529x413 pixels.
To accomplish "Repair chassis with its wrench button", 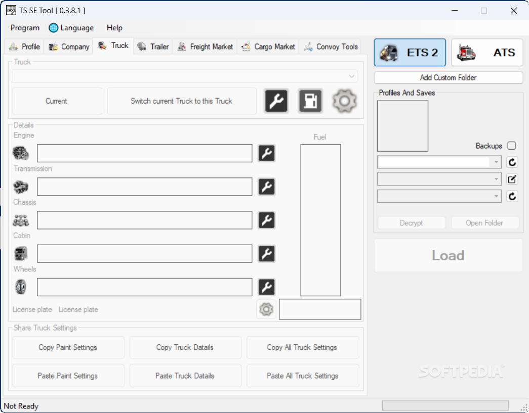I will pyautogui.click(x=266, y=220).
